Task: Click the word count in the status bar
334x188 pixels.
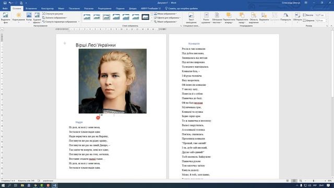Action: pyautogui.click(x=26, y=181)
